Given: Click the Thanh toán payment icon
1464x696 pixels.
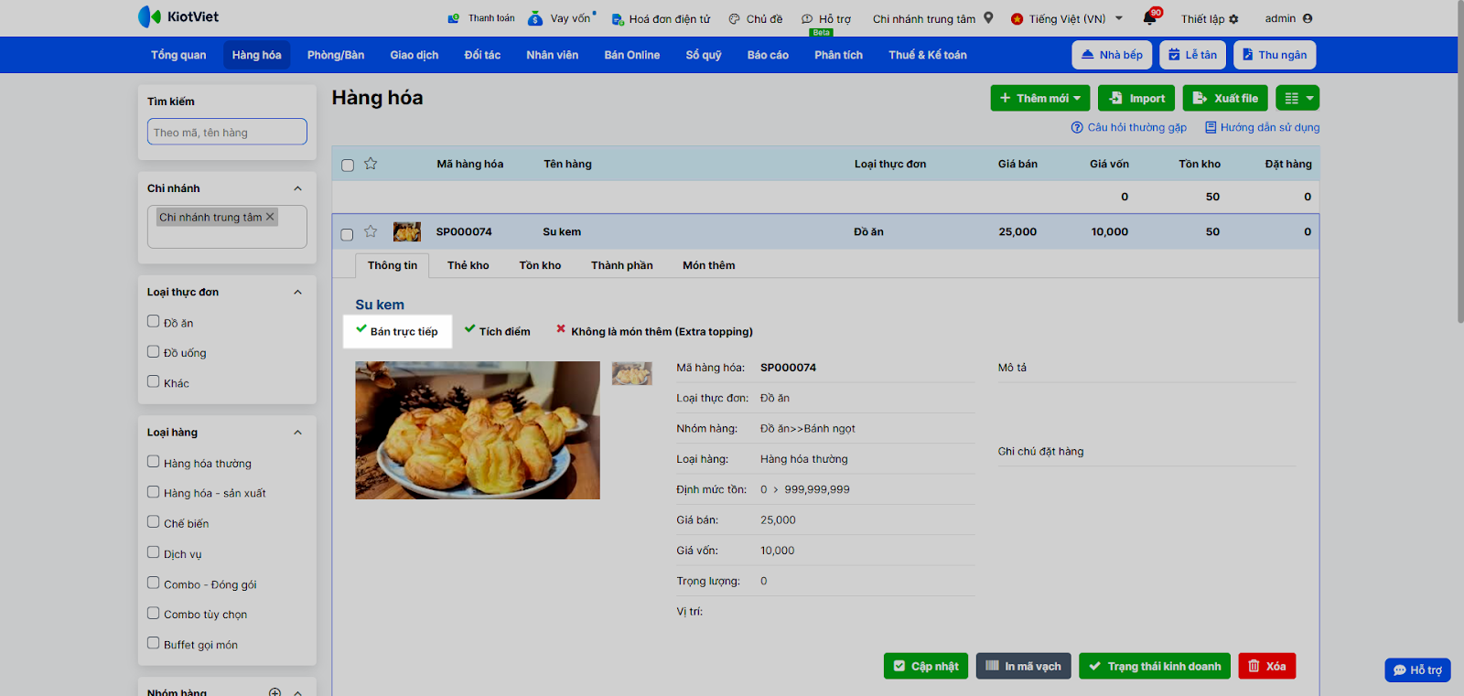Looking at the screenshot, I should (453, 18).
